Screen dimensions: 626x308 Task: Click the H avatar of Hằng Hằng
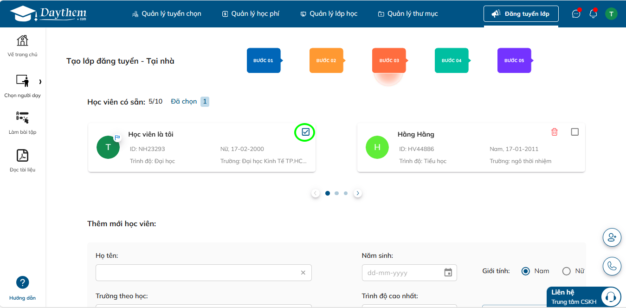[x=377, y=147]
